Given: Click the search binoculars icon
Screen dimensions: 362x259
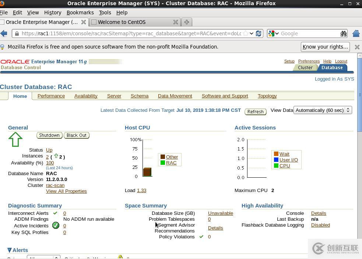Looking at the screenshot, I should point(343,33).
